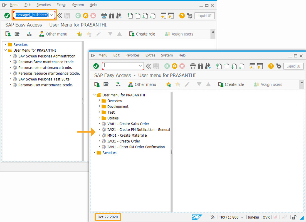Image resolution: width=306 pixels, height=222 pixels.
Task: Open command field dropdown in front window
Action: [140, 66]
